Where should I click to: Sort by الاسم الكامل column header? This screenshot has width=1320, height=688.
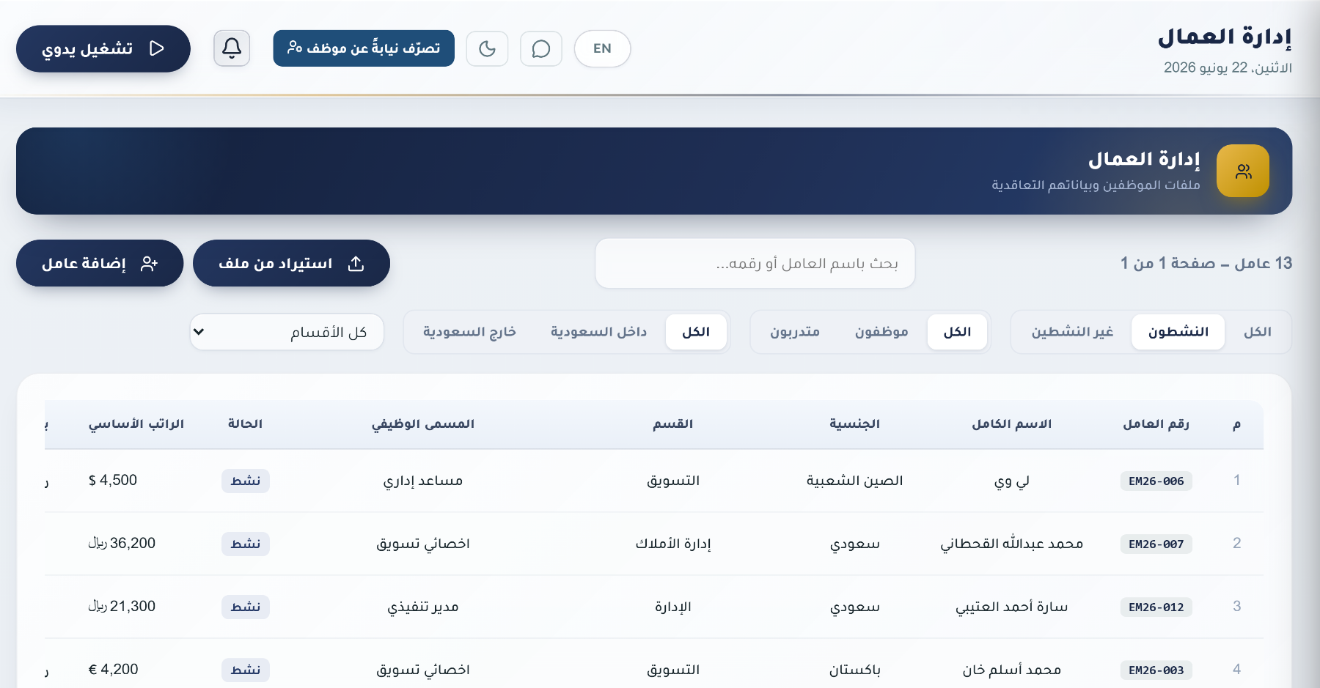click(1011, 424)
